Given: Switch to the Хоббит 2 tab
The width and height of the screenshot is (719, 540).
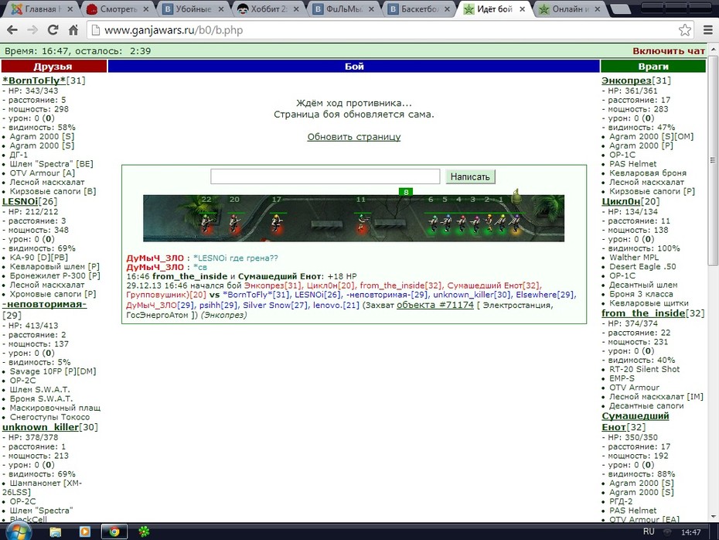Looking at the screenshot, I should [268, 9].
